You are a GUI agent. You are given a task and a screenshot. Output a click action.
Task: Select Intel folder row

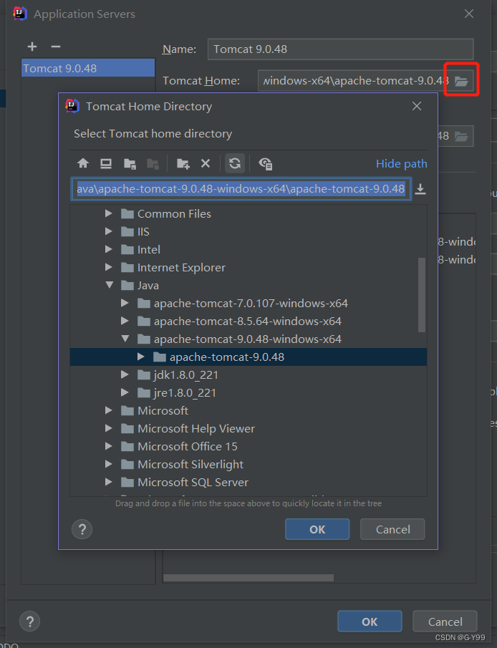point(248,249)
